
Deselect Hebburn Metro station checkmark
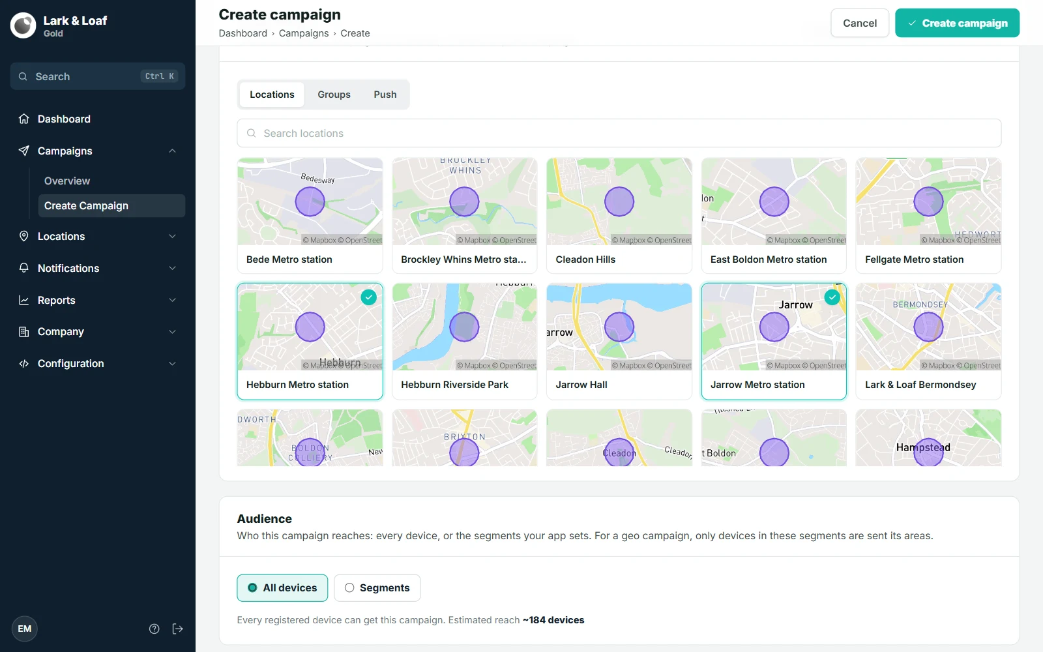pyautogui.click(x=369, y=297)
